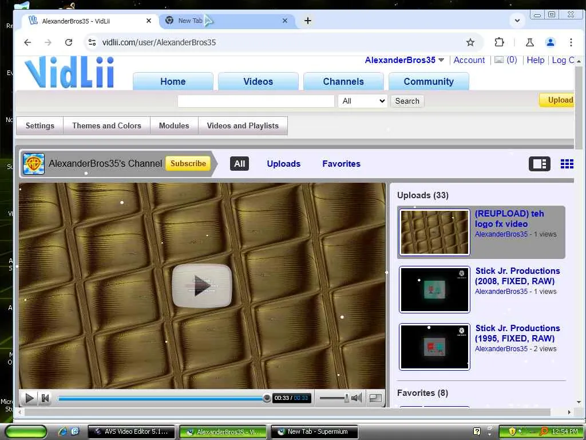The image size is (586, 440).
Task: Click the (REUPLOAD) teh logo fx video title
Action: (509, 218)
